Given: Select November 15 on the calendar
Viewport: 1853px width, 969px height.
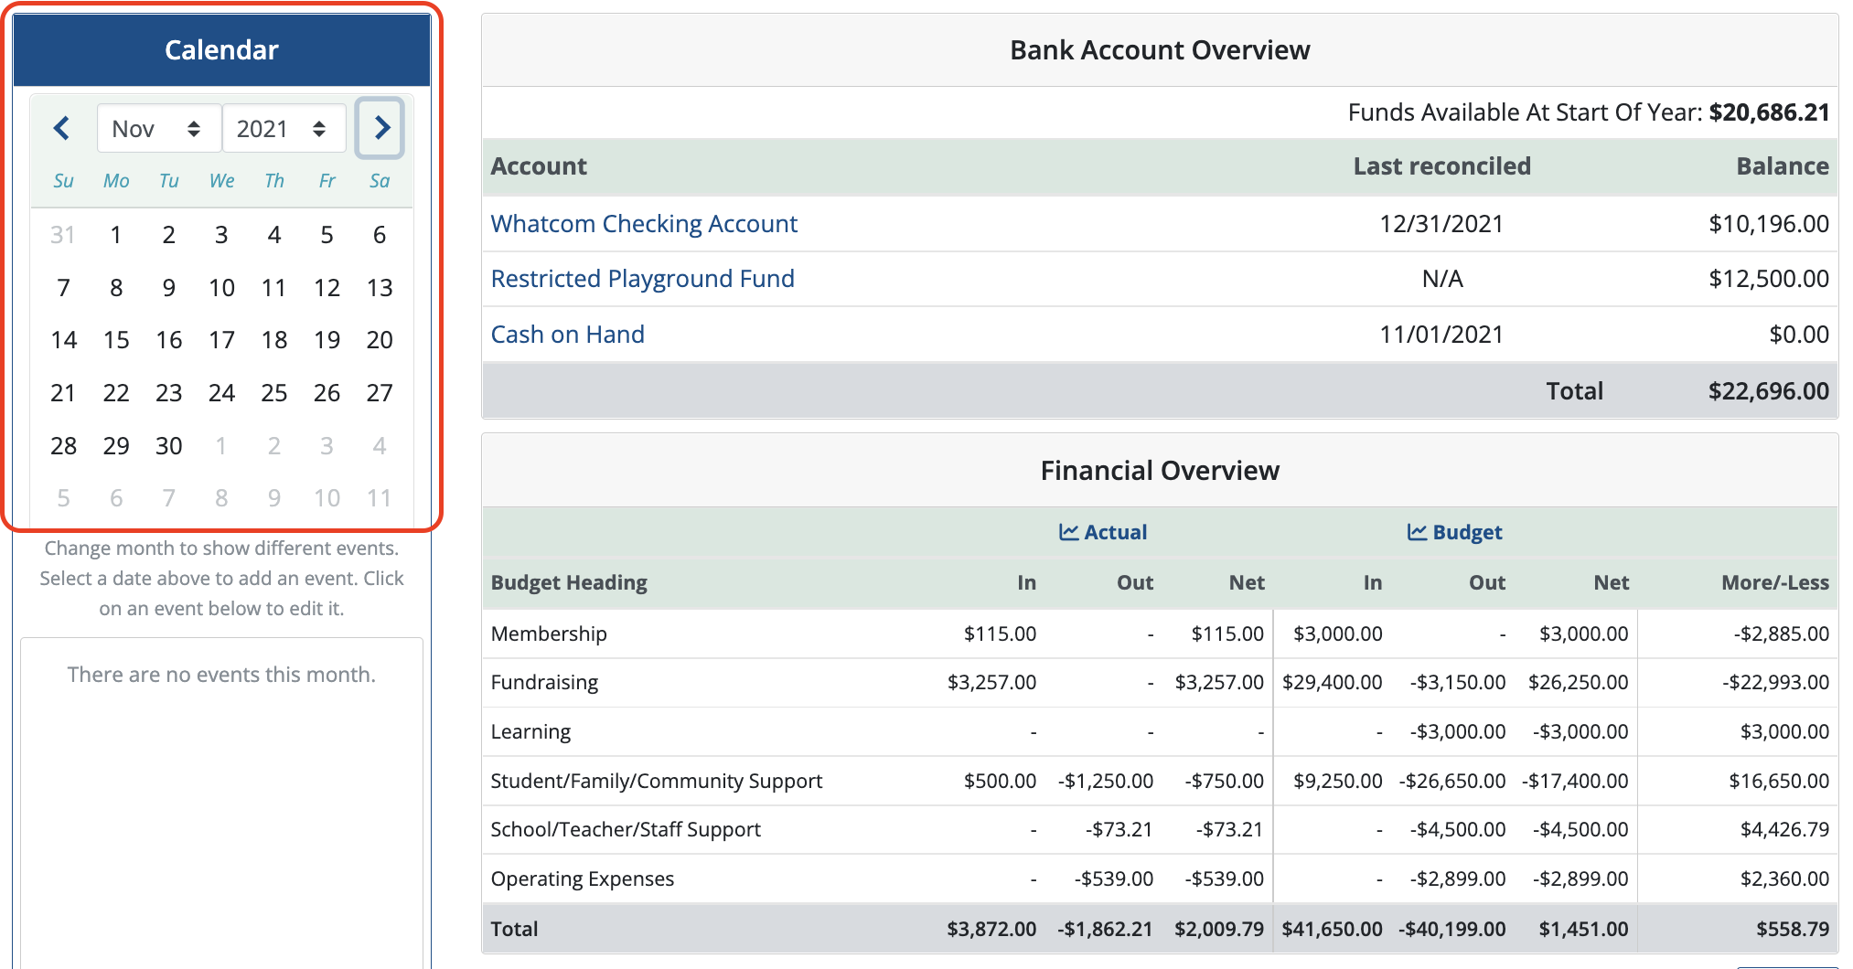Looking at the screenshot, I should (116, 340).
